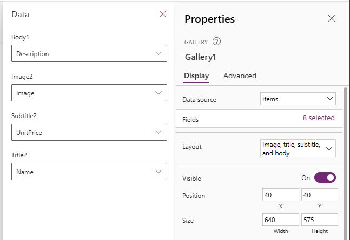Screen dimensions: 350x240
Task: Click the help icon beside GALLERY
Action: [x=217, y=42]
